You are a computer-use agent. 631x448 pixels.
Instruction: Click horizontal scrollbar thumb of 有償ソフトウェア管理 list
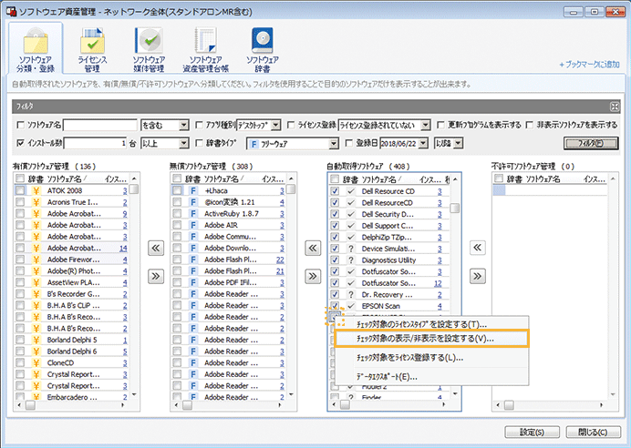[31, 405]
